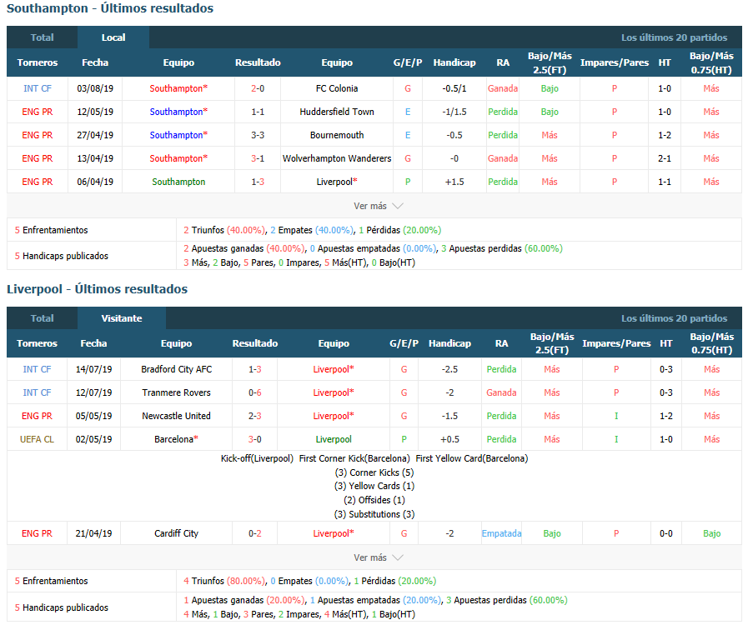The image size is (748, 625).
Task: Click INT CF in the FC Colonia row
Action: tap(38, 88)
